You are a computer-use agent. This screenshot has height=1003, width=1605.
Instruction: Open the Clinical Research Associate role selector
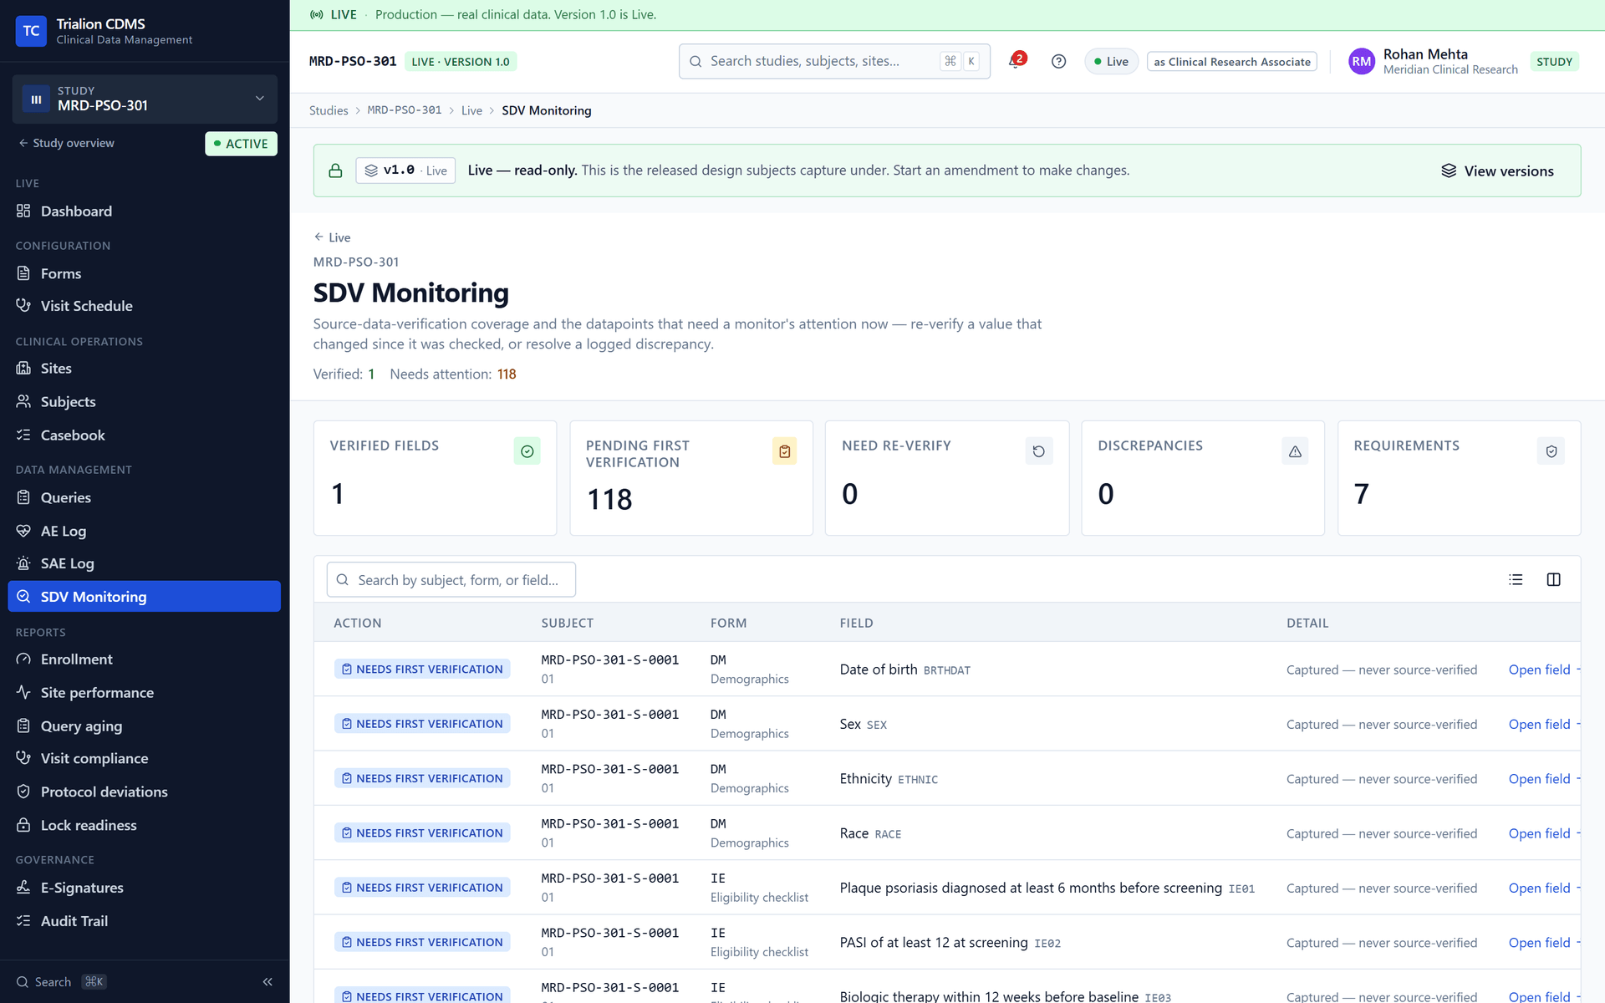[x=1232, y=61]
